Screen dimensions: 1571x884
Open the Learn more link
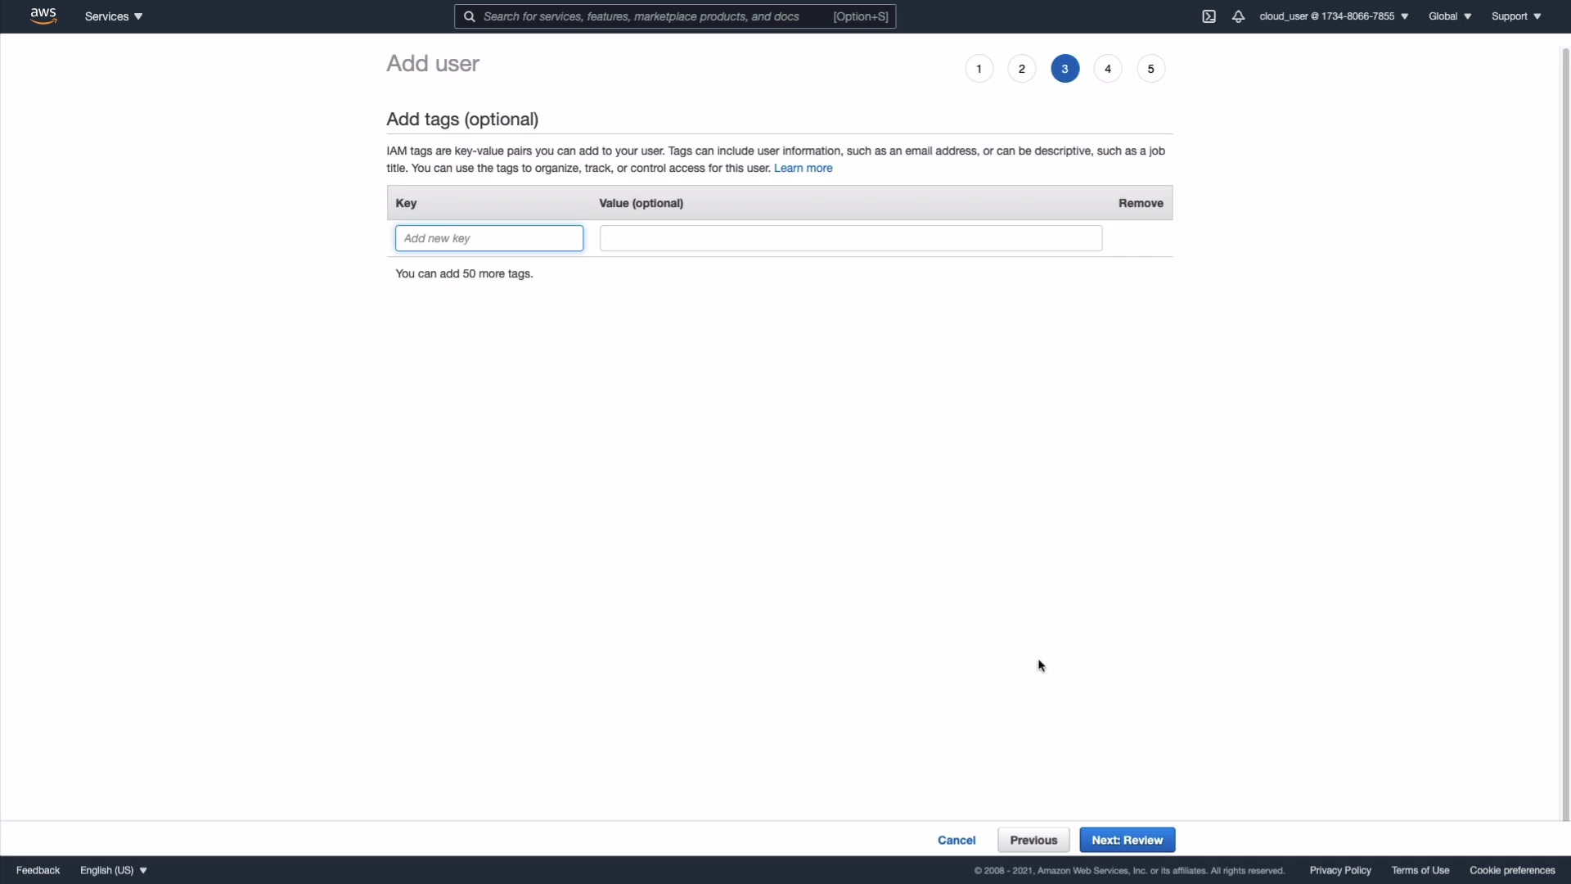[x=803, y=168]
